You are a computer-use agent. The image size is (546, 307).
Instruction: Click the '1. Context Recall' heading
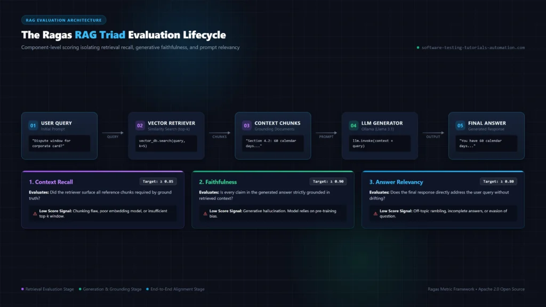click(x=51, y=182)
